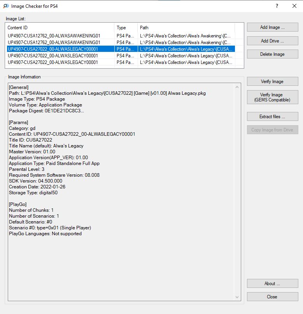
Task: Click the 'Number of Chunks: 1' line
Action: click(32, 210)
